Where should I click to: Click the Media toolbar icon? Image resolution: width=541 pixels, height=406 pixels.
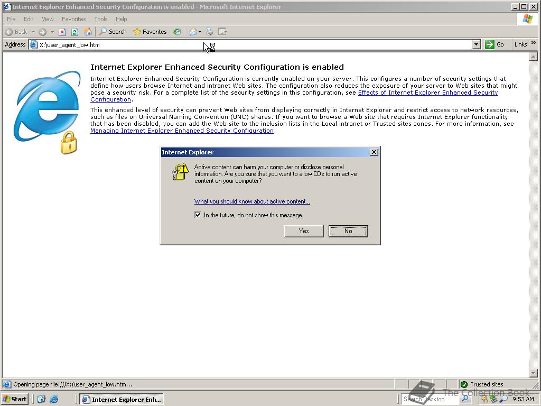(178, 32)
